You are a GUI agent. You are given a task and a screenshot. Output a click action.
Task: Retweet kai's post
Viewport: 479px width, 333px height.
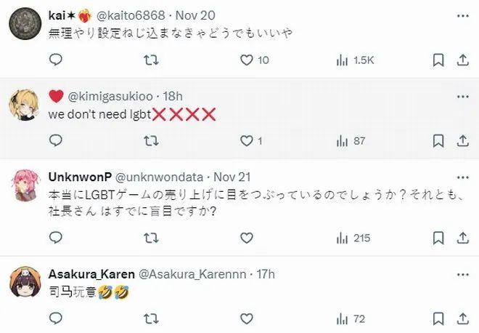[152, 60]
